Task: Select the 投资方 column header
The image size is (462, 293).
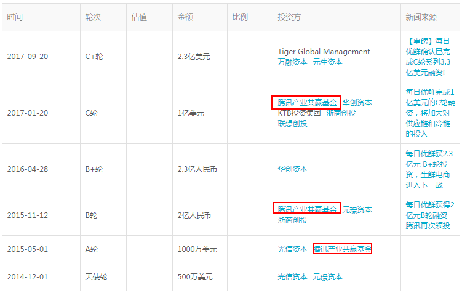Action: (289, 17)
